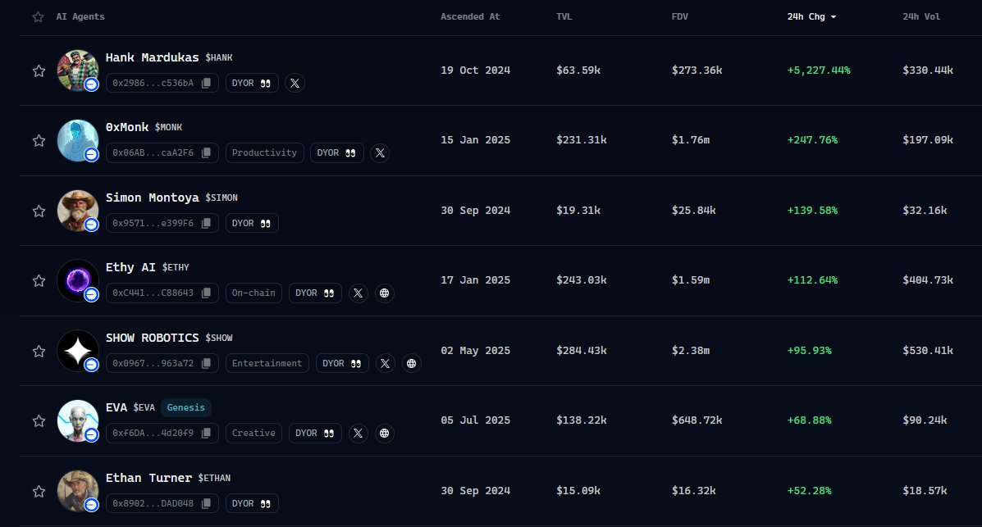The height and width of the screenshot is (527, 982).
Task: Toggle favorite star for EVA
Action: click(38, 420)
